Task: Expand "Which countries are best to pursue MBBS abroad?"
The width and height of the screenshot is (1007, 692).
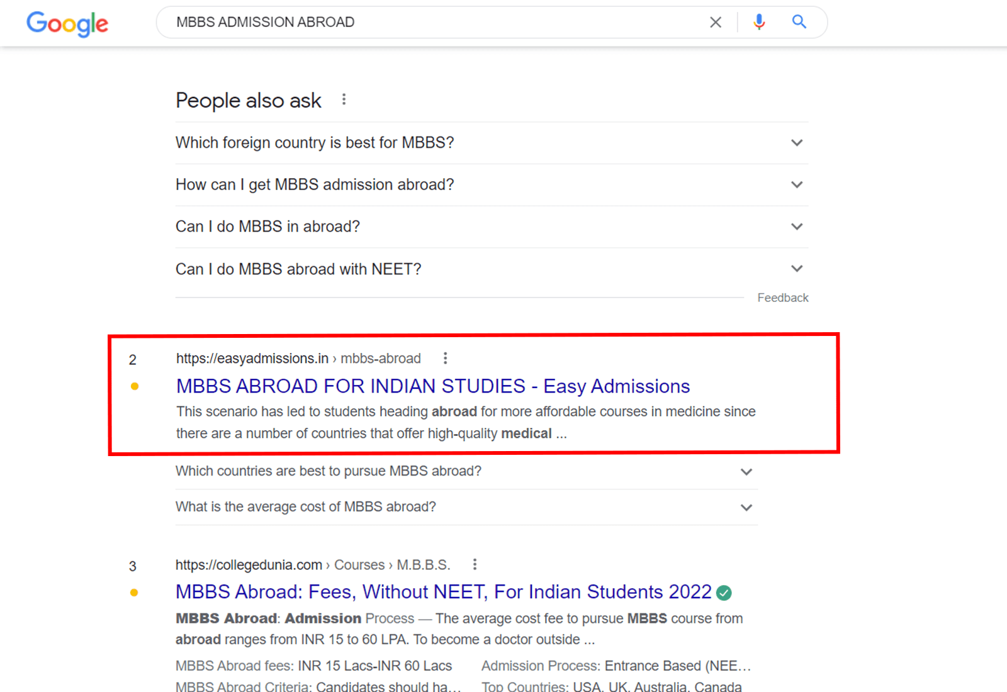Action: [x=746, y=472]
